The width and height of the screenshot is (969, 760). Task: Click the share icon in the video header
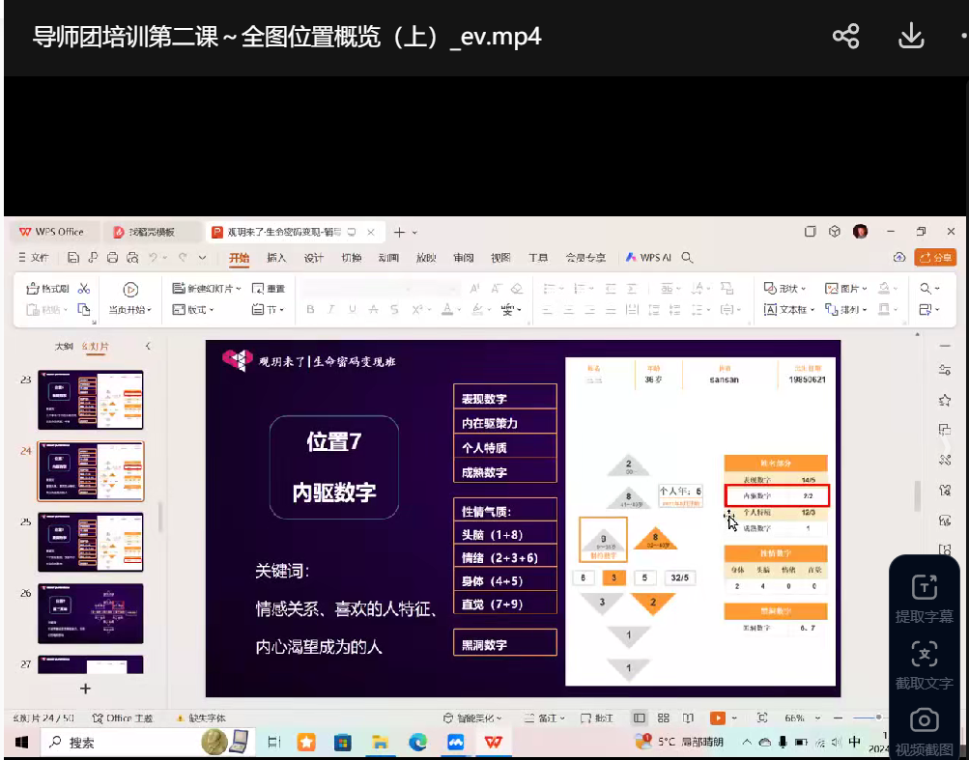tap(845, 37)
